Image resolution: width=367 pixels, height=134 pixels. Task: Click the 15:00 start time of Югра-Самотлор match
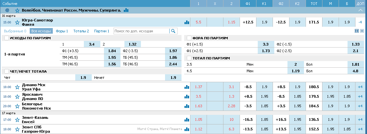[x=7, y=22]
